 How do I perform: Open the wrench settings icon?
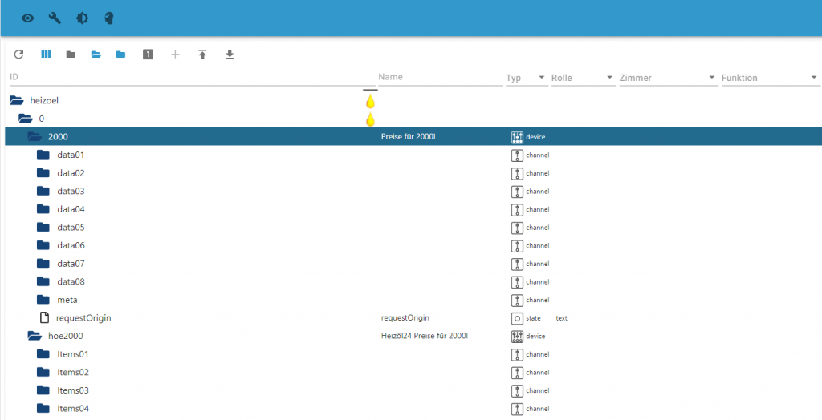coord(55,18)
